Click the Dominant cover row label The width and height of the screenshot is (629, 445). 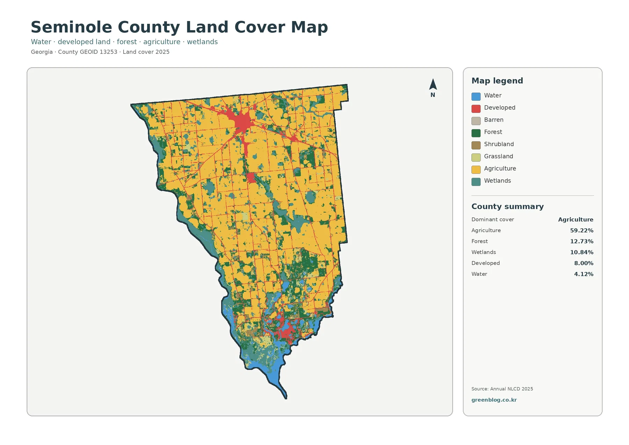click(492, 220)
